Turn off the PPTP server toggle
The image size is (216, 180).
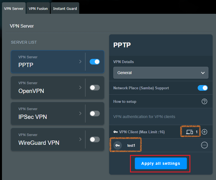pos(95,62)
